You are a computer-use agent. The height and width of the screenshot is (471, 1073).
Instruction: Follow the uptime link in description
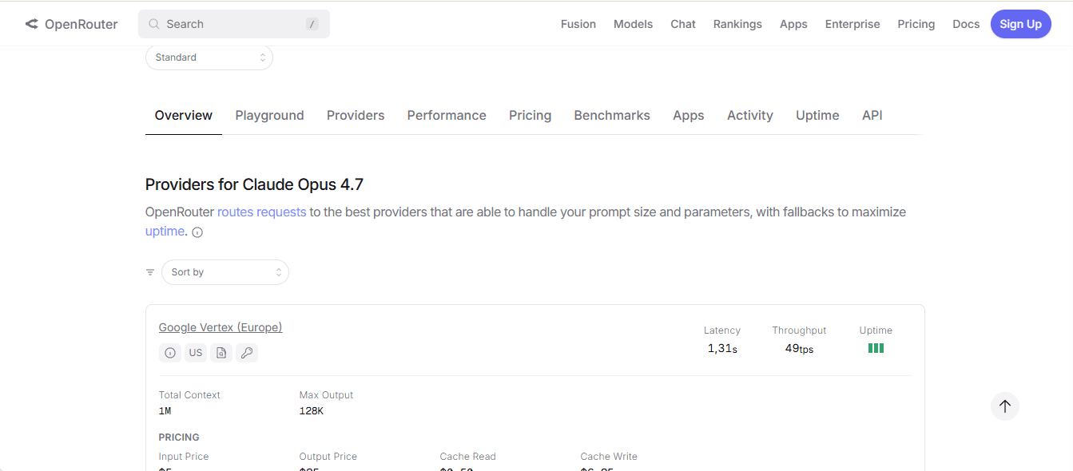point(165,232)
